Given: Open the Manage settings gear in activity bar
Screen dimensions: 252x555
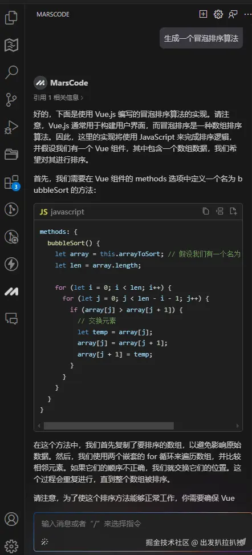Looking at the screenshot, I should [x=11, y=546].
